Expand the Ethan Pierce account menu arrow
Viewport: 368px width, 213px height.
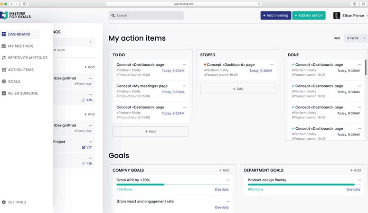click(367, 16)
